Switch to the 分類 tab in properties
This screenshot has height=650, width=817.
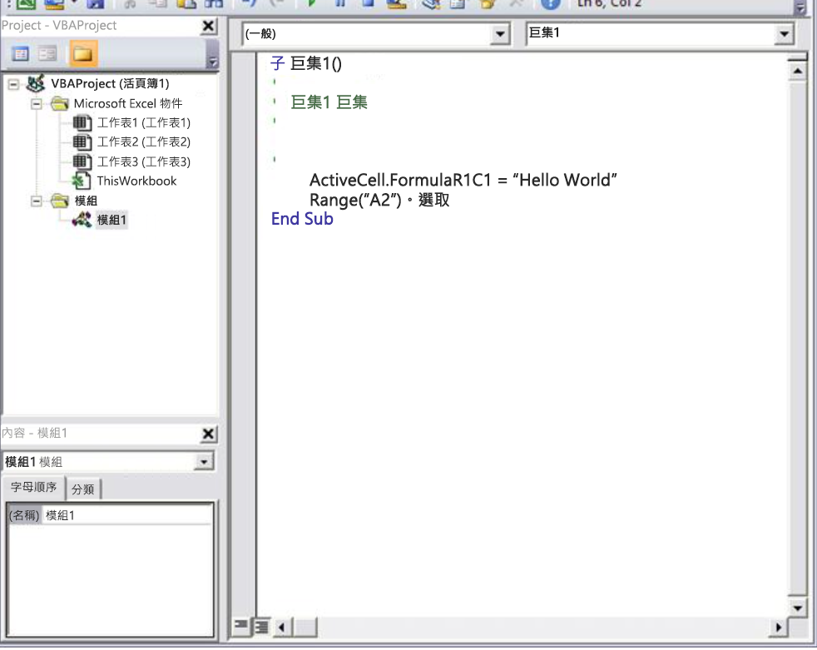pyautogui.click(x=83, y=489)
